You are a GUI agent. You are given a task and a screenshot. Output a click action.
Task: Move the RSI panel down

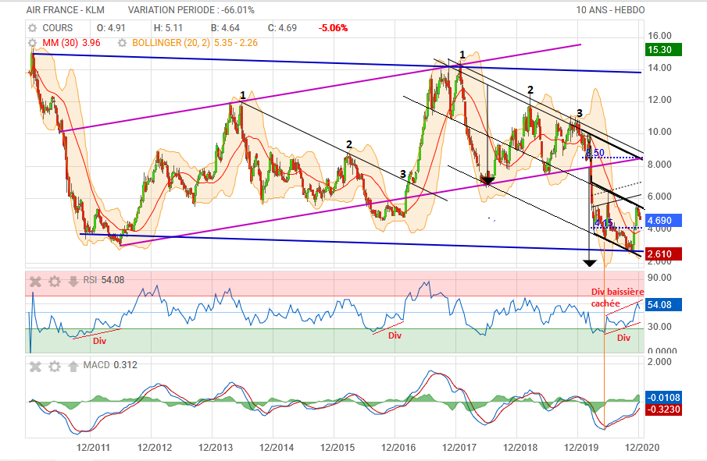pos(73,282)
